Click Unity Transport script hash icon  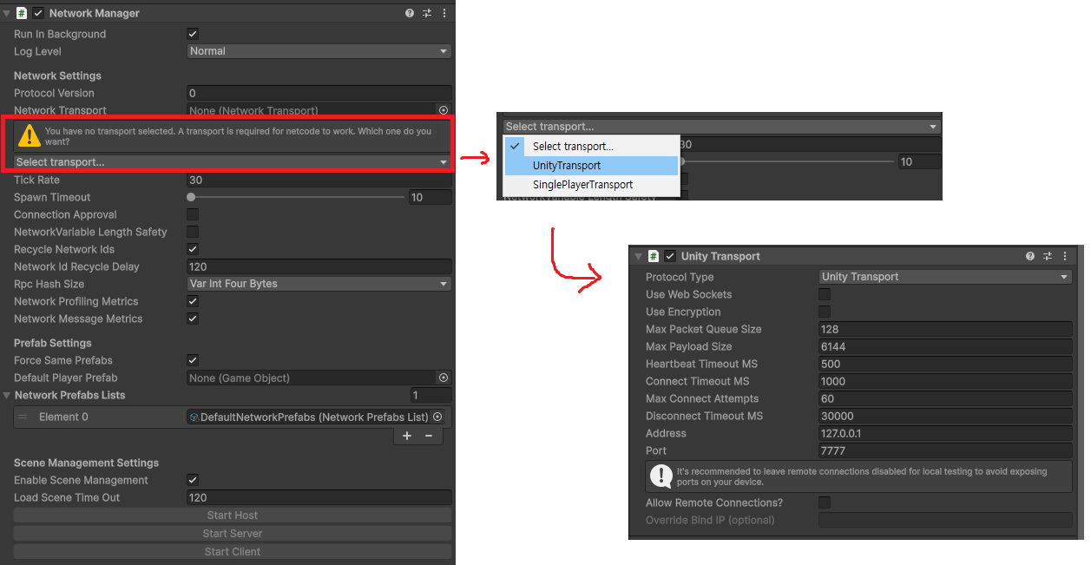[654, 256]
